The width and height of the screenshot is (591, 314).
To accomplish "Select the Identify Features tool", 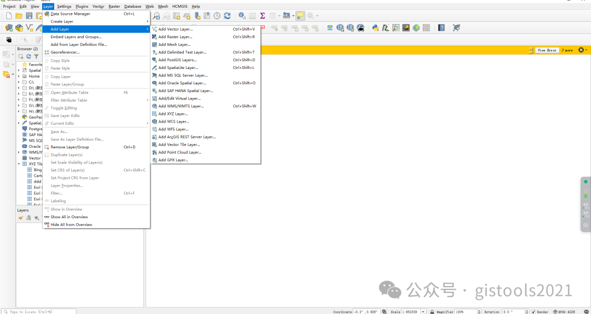I will point(242,16).
